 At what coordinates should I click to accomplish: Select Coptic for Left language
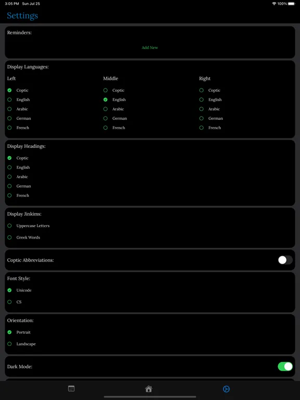pos(9,90)
